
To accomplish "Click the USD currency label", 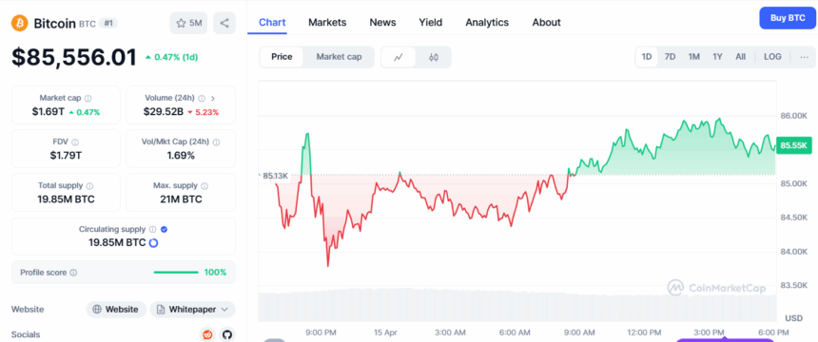I will 794,318.
